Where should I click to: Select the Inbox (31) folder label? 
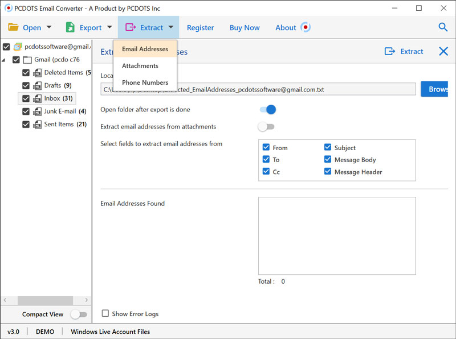coord(59,98)
